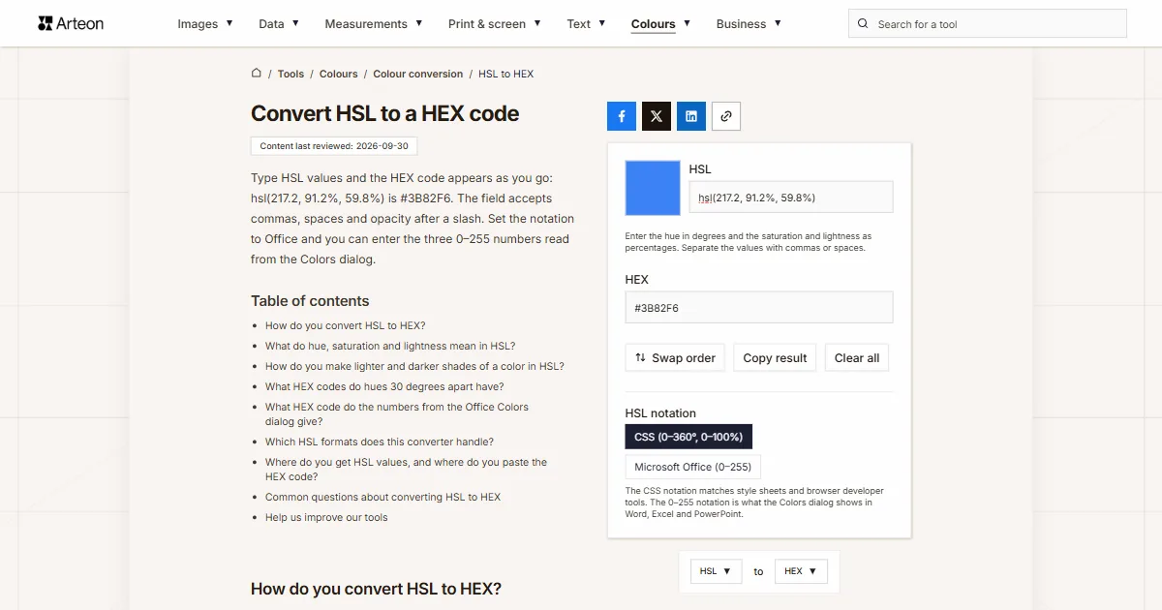Jump to 'What do hue, saturation and lightness mean'
1162x610 pixels.
(390, 346)
